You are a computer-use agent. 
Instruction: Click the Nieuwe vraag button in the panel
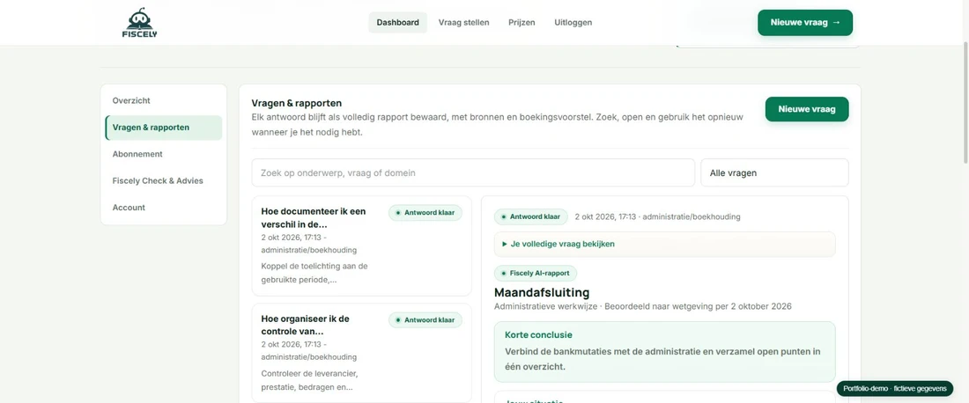[x=807, y=109]
